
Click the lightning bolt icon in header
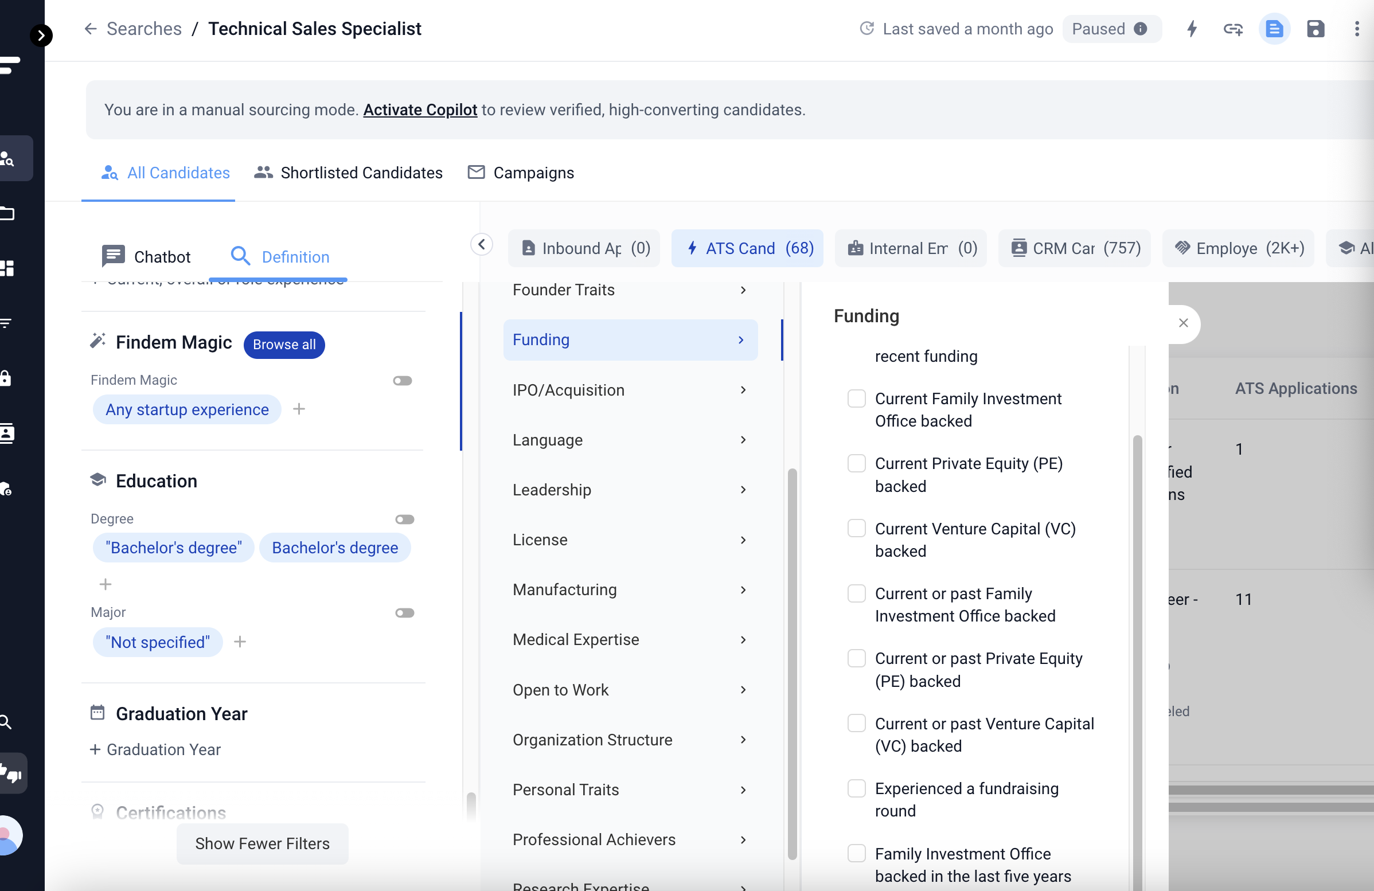tap(1192, 29)
